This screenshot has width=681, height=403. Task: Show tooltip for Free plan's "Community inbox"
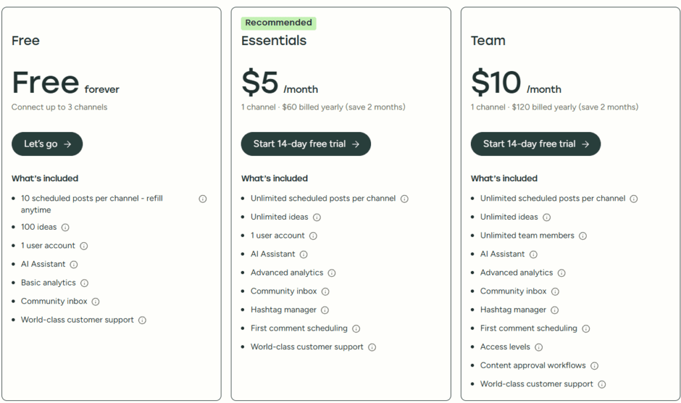click(x=95, y=301)
